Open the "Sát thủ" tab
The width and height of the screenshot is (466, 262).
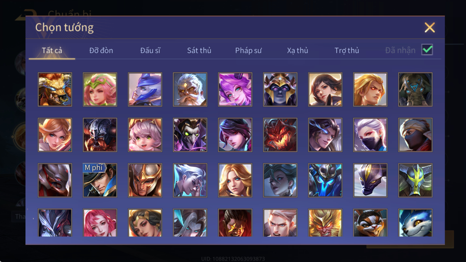point(199,50)
